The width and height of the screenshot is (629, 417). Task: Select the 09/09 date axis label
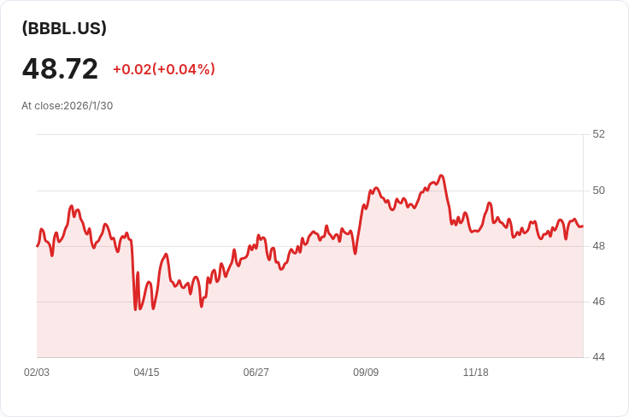click(x=366, y=373)
